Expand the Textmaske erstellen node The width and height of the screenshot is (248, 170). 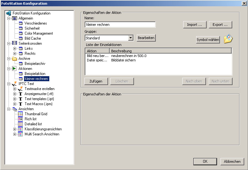[x=15, y=89]
